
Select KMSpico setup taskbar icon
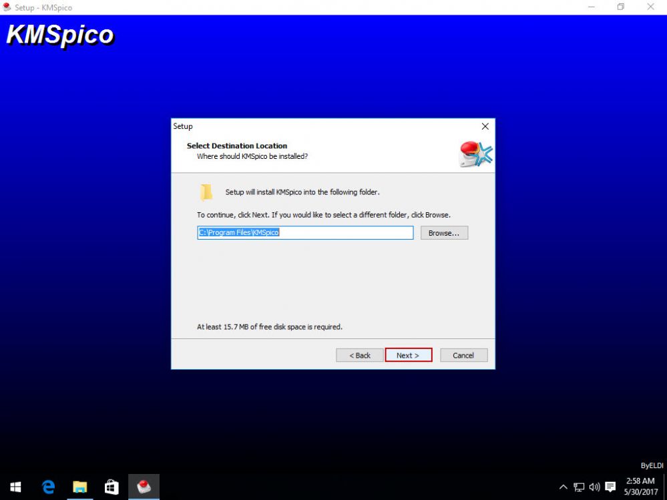tap(144, 487)
